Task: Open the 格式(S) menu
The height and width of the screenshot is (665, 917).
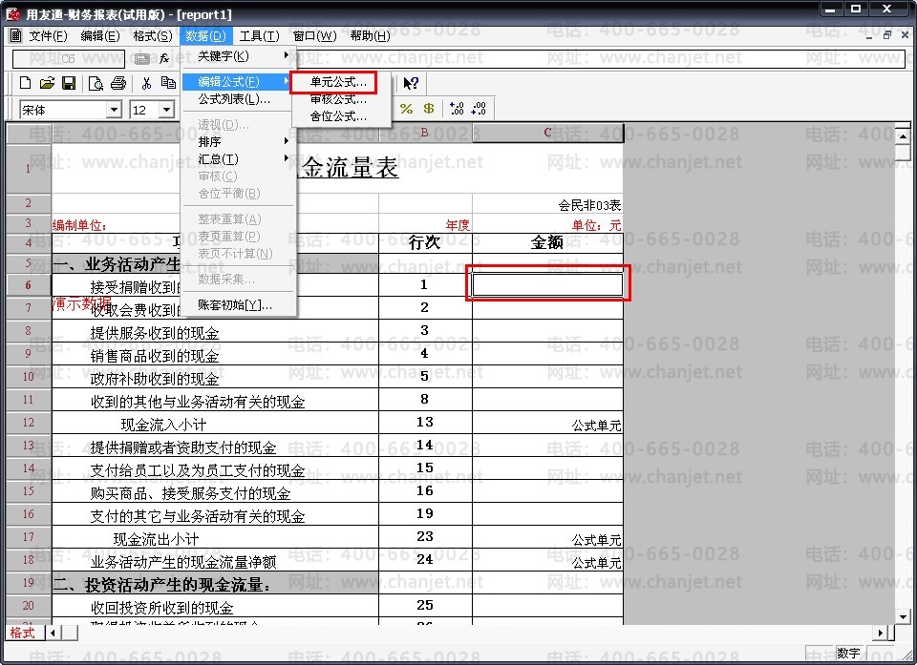Action: 153,35
